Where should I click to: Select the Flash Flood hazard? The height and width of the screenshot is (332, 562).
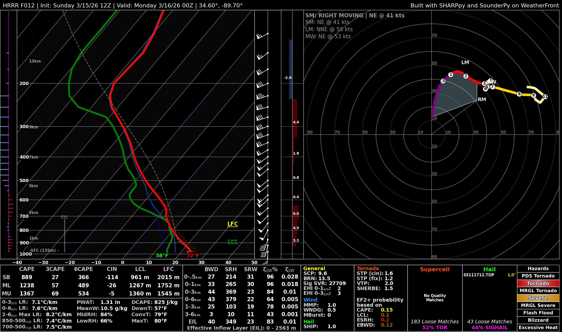538,313
